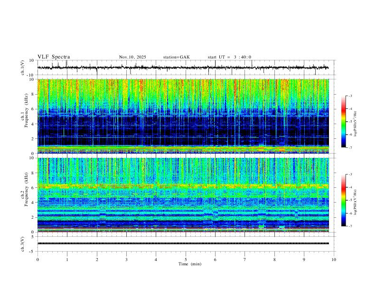
Task: Click the ch.2 spectrogram panel
Action: point(183,195)
